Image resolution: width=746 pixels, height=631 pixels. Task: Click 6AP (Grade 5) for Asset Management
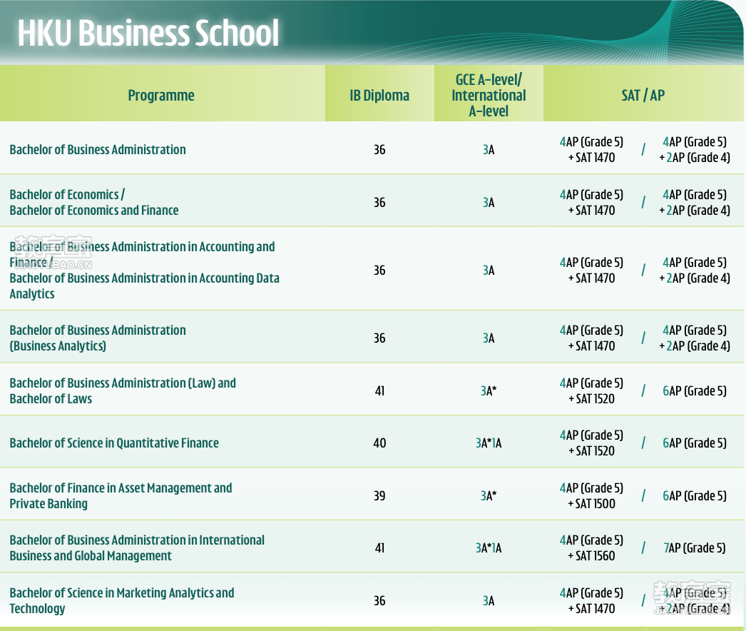pos(695,496)
